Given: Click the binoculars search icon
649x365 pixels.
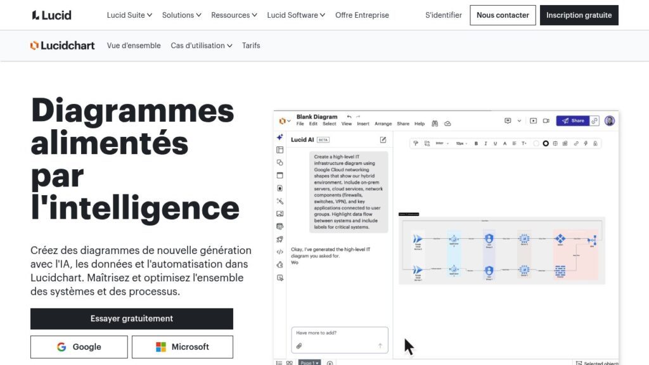Looking at the screenshot, I should click(435, 124).
